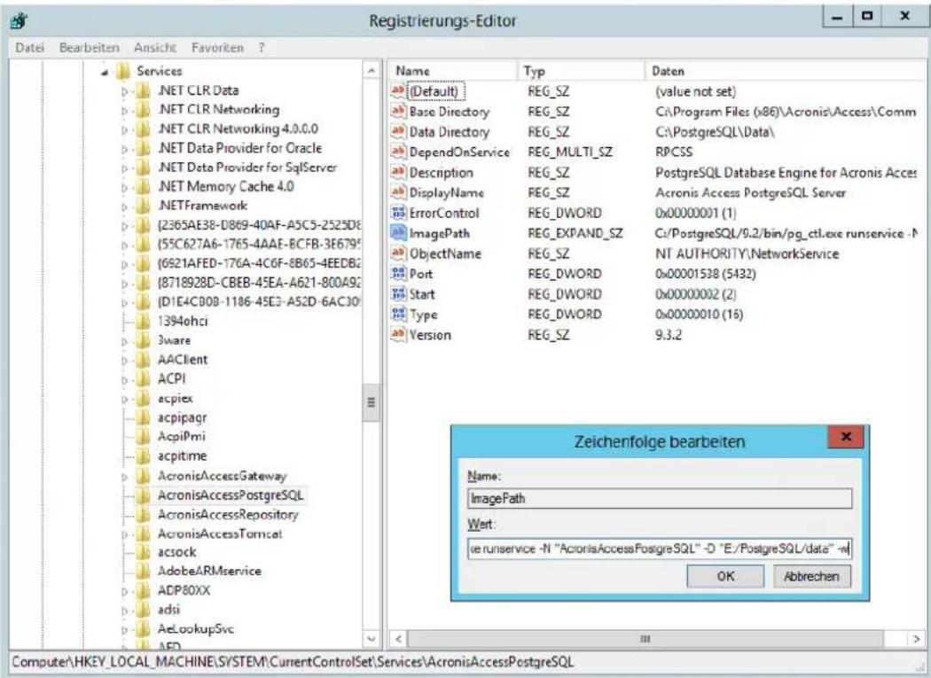Click the Wert input field in dialog
This screenshot has height=678, width=931.
point(660,549)
